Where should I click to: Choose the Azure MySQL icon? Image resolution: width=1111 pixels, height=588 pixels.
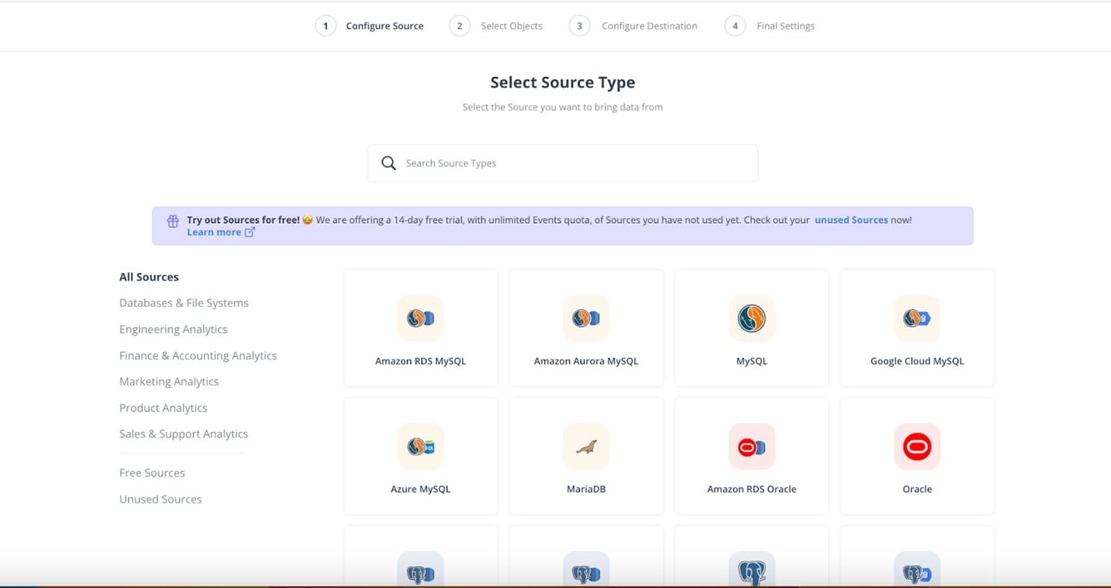click(x=420, y=446)
